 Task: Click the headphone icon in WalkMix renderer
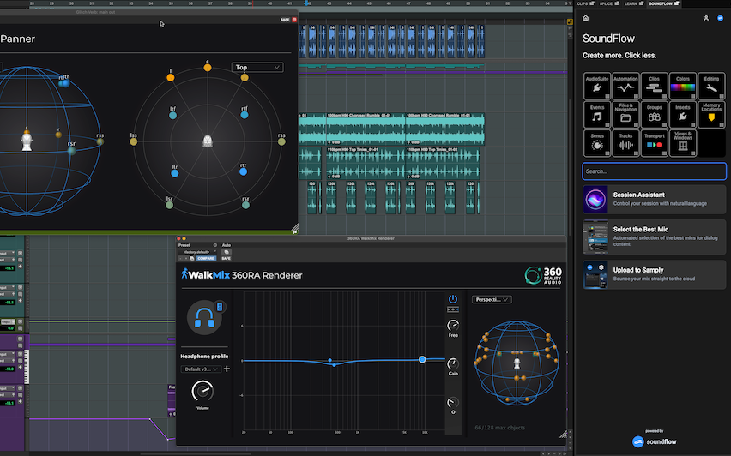pos(204,316)
